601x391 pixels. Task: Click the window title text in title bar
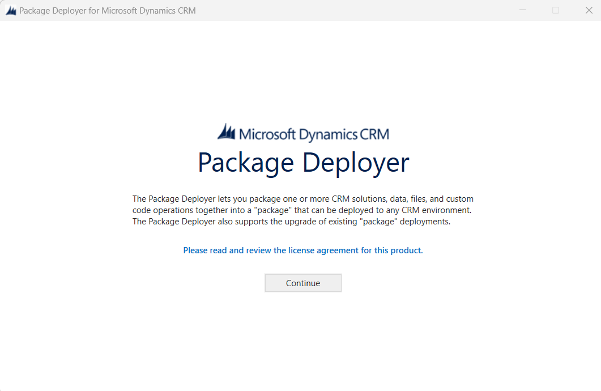(x=107, y=11)
